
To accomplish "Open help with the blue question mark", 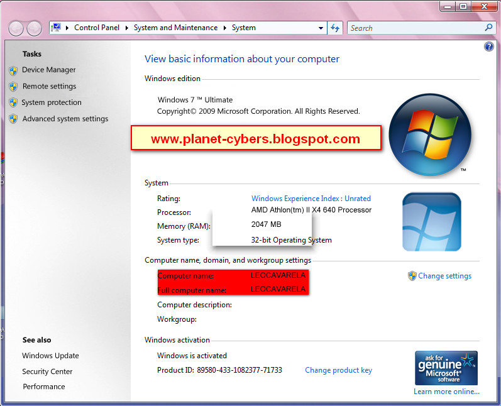I will coord(489,47).
